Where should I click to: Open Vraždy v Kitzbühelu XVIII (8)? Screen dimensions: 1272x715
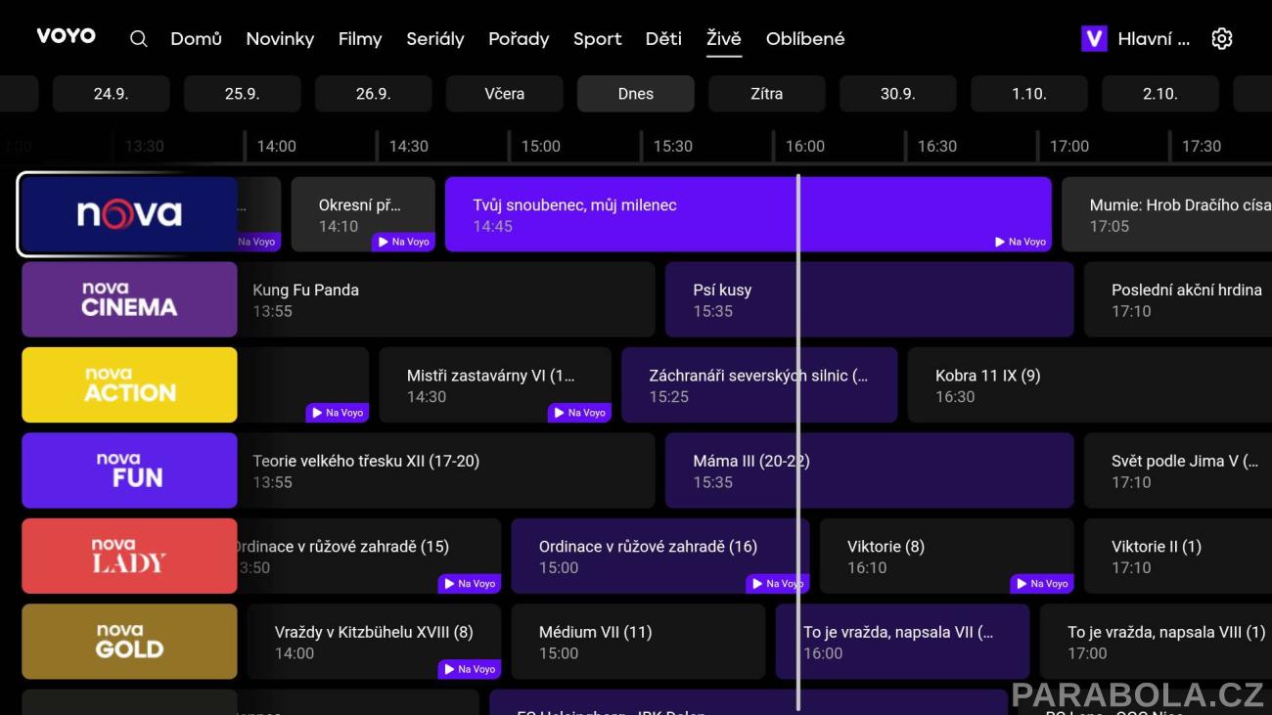374,642
